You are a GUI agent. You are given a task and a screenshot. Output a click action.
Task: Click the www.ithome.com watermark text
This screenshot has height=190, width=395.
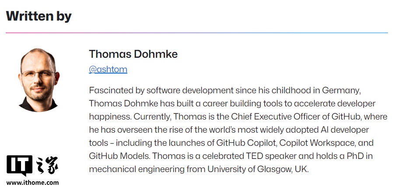click(32, 183)
